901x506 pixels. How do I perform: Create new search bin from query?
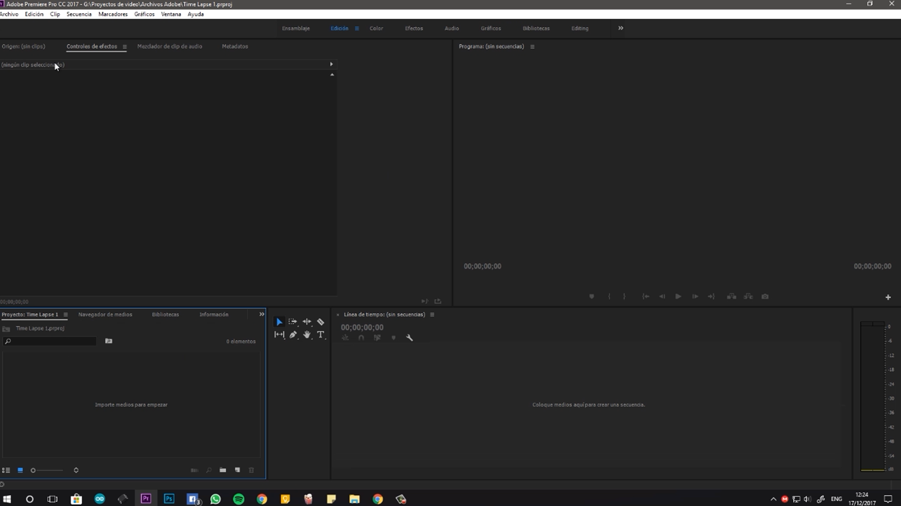pos(109,341)
